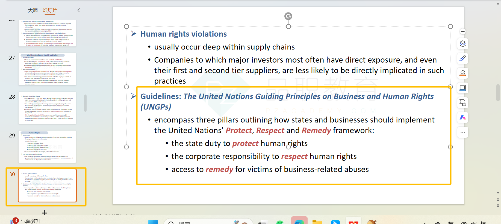Click the top-left text box resize handle
The image size is (501, 224).
(126, 26)
